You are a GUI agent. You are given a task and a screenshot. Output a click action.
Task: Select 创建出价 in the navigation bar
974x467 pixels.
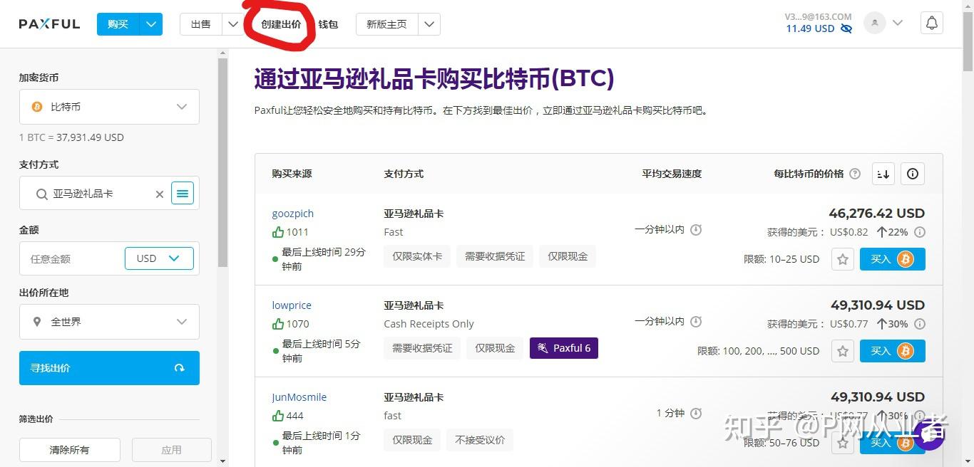[x=281, y=23]
